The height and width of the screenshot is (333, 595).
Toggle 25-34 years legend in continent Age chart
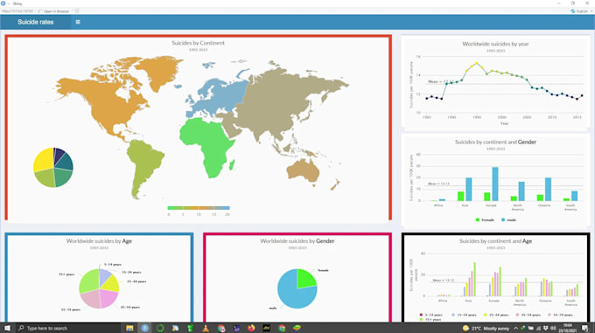tap(495, 315)
